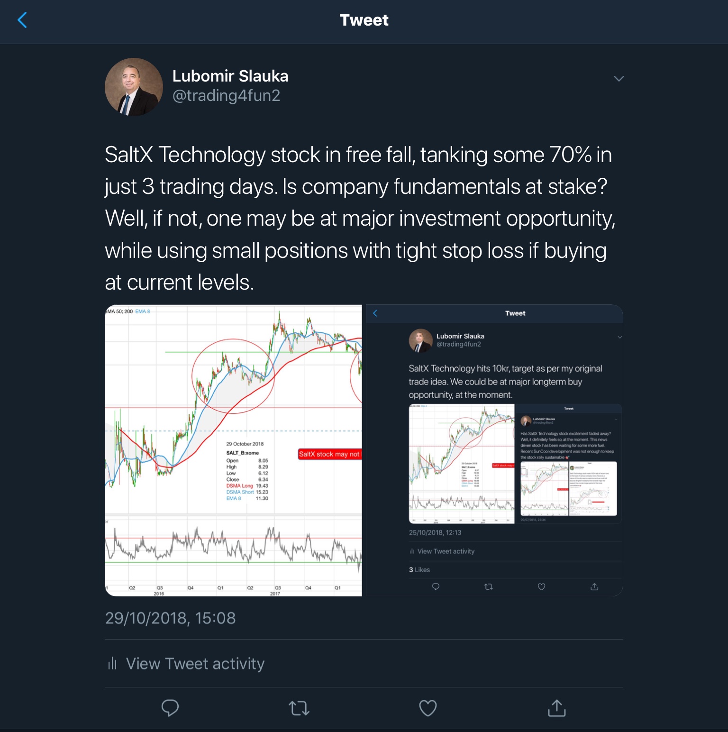Like the main tweet with heart icon

tap(428, 708)
